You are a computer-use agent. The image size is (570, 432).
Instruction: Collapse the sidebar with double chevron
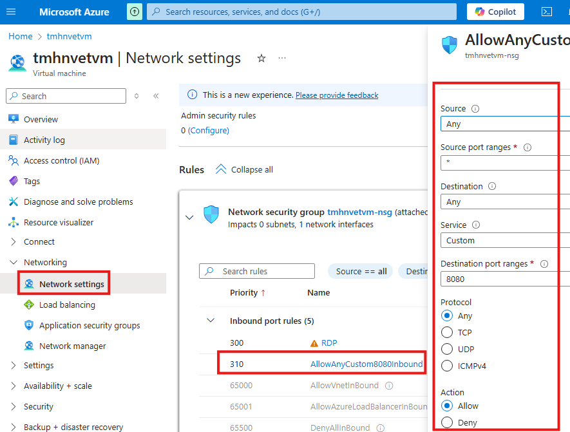(x=156, y=96)
